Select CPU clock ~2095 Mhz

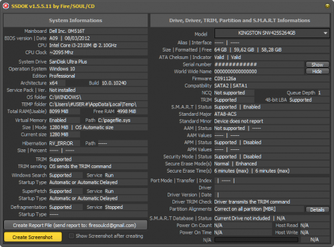click(61, 52)
